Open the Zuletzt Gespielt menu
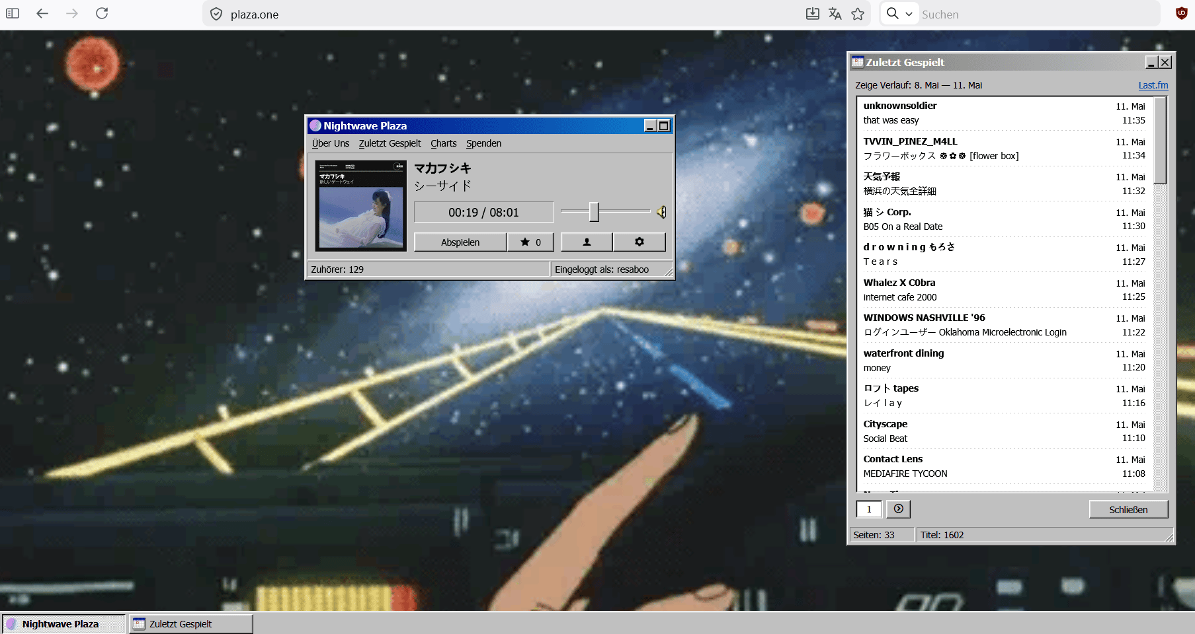This screenshot has width=1195, height=634. coord(390,143)
